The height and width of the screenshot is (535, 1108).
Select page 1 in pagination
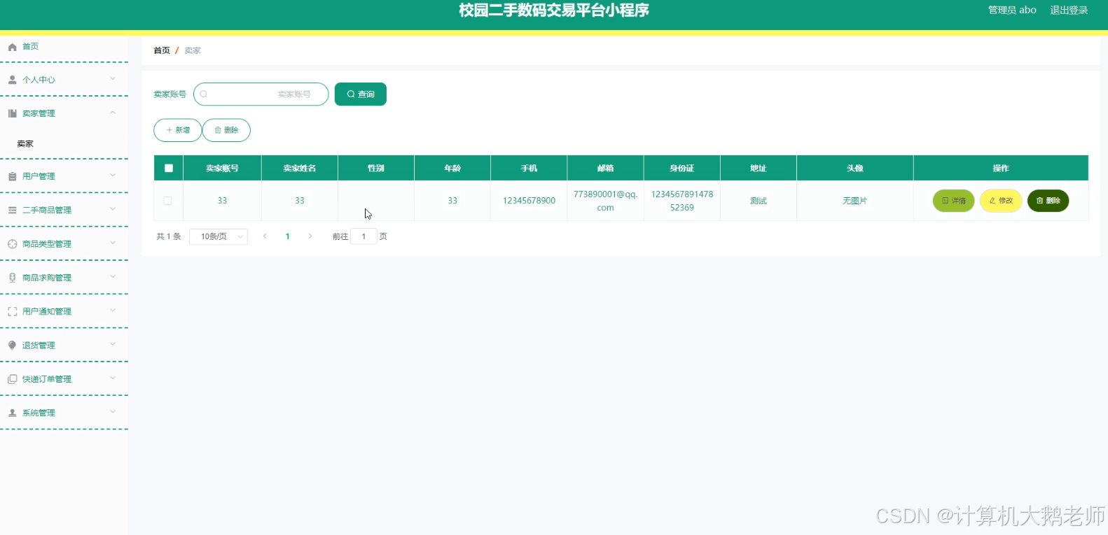pyautogui.click(x=287, y=236)
